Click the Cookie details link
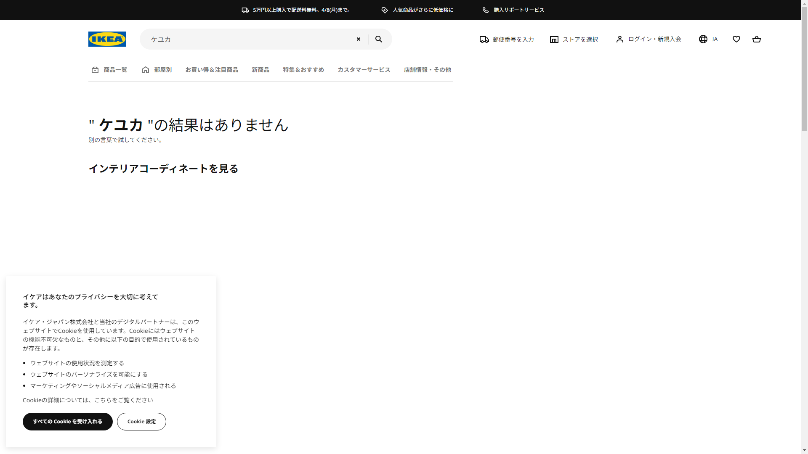808x454 pixels. [88, 400]
